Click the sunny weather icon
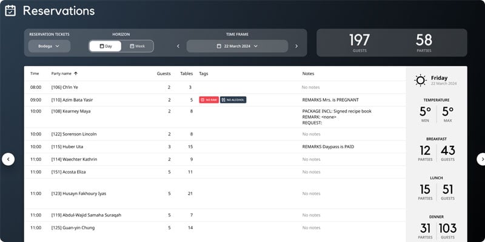The width and height of the screenshot is (485, 242). coord(420,80)
